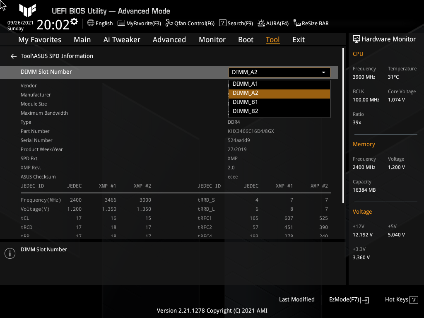The height and width of the screenshot is (318, 424).
Task: Open the clock settings gear
Action: 74,20
